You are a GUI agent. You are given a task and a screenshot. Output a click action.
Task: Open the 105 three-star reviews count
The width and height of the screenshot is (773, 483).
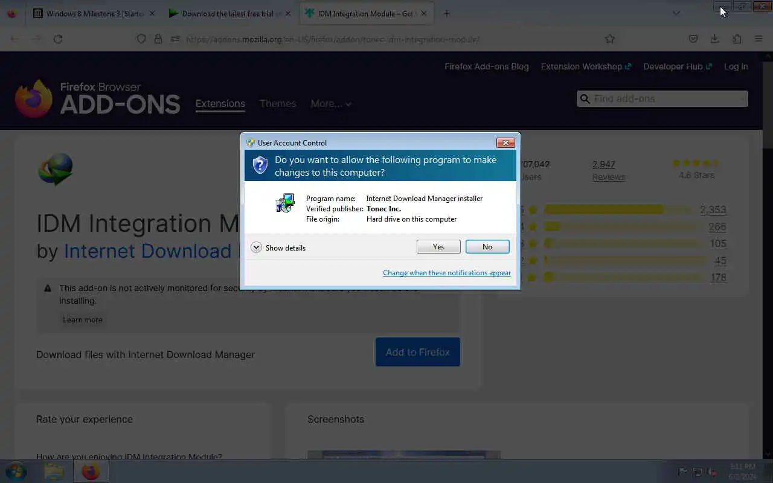[x=718, y=243]
